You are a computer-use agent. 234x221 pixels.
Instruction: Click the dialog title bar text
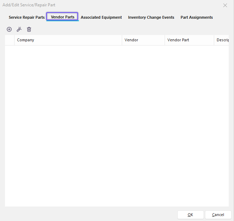[x=29, y=5]
